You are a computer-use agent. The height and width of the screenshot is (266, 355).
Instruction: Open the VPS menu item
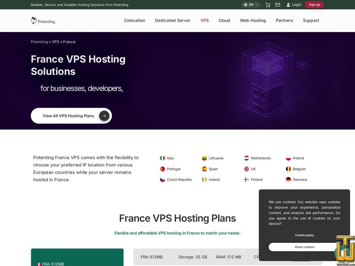point(205,21)
